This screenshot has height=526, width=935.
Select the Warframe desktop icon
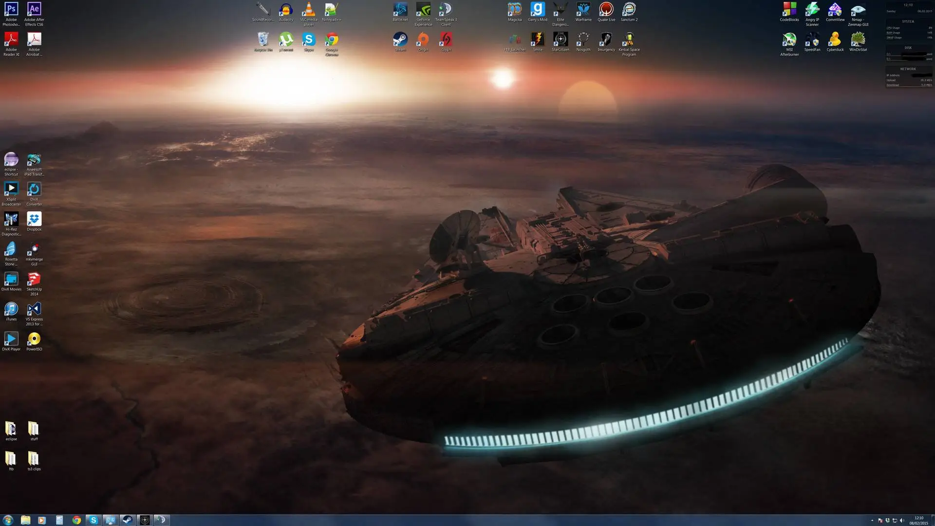[x=583, y=12]
